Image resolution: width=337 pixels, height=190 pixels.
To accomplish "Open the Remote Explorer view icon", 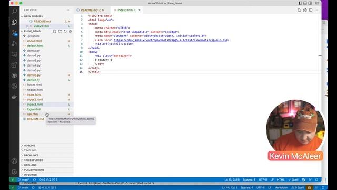I will coord(14,54).
